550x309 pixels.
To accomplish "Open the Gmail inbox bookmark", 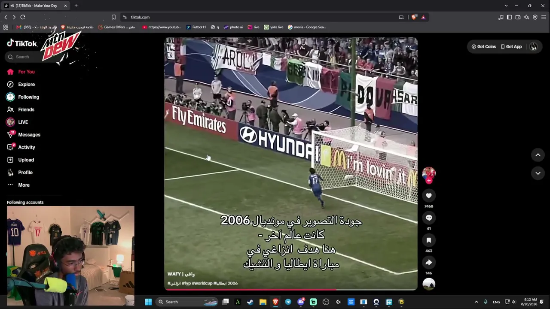I will (x=37, y=27).
